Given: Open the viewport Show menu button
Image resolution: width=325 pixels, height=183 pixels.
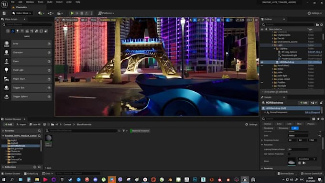Looking at the screenshot, I should point(94,20).
